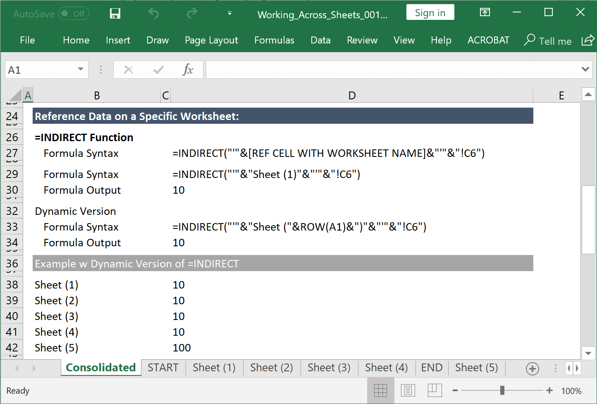This screenshot has width=597, height=404.
Task: Click next sheet navigation arrow
Action: tap(34, 368)
